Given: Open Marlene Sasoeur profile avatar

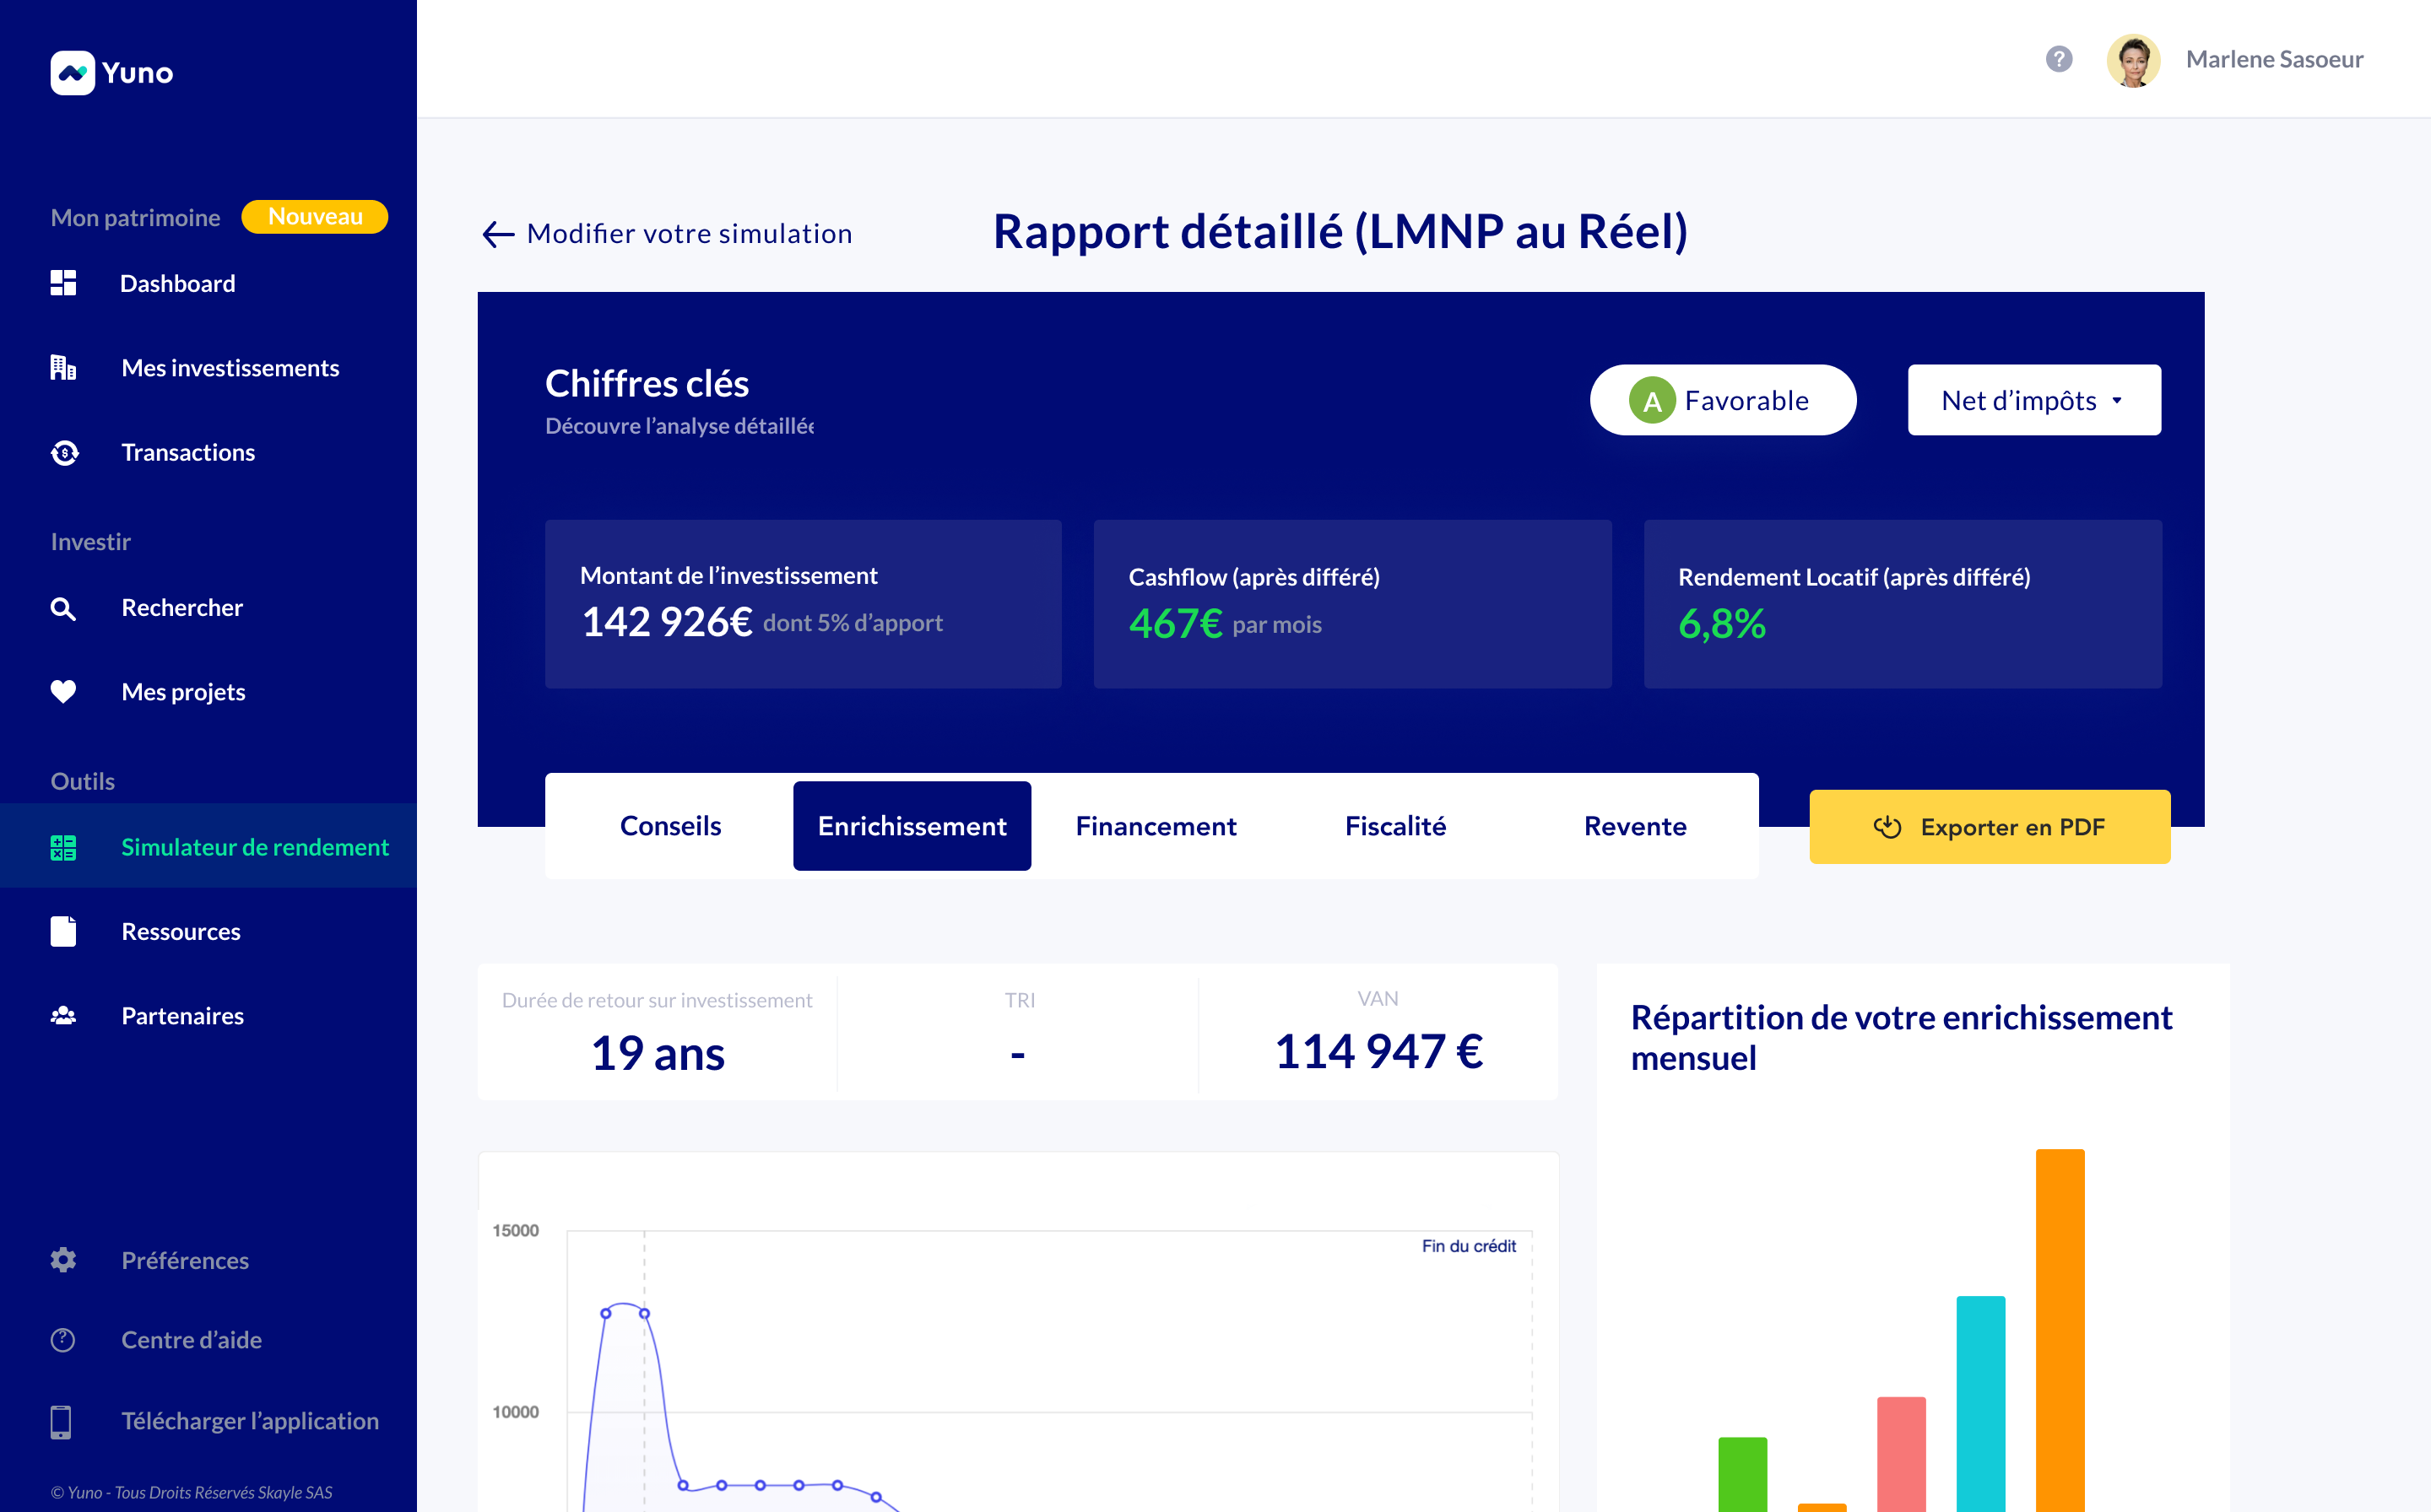Looking at the screenshot, I should pyautogui.click(x=2133, y=60).
